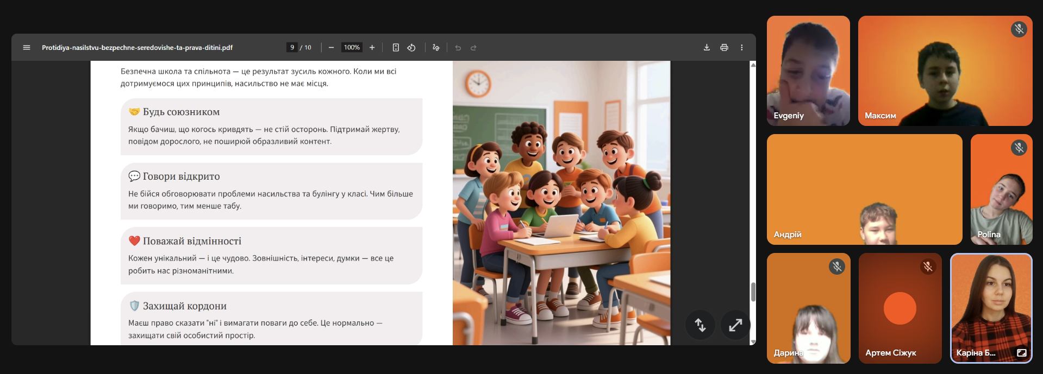Click picture-in-picture icon on Каріна's tile
The width and height of the screenshot is (1043, 374).
coord(1021,353)
